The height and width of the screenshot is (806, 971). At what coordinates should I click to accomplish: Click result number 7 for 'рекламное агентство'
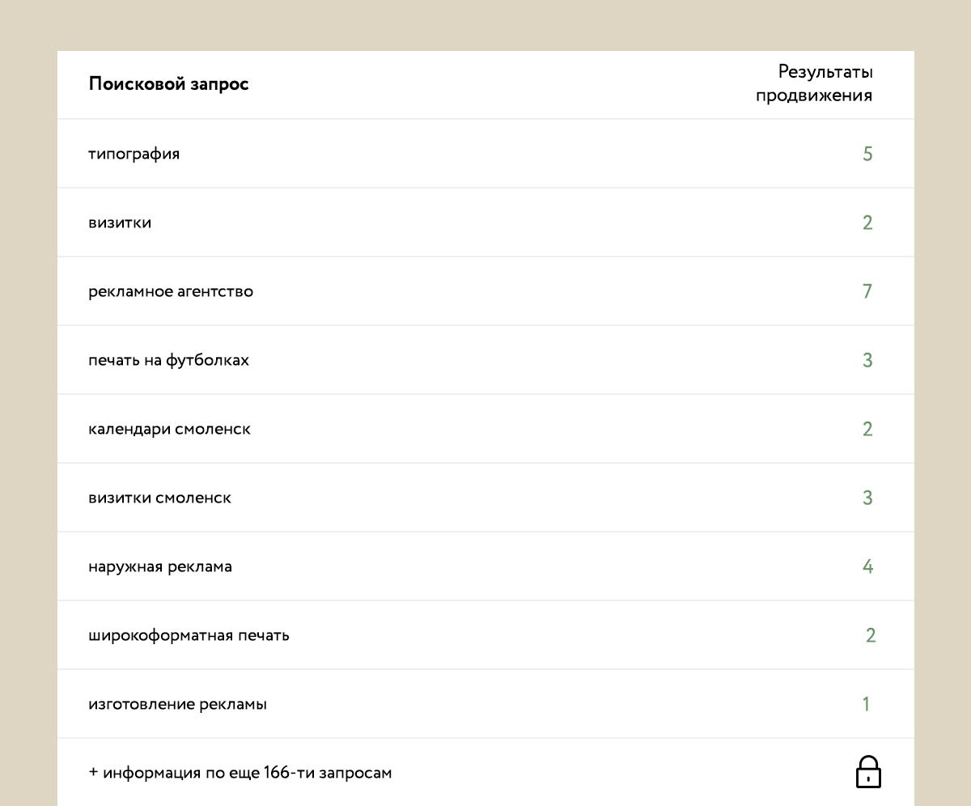(x=867, y=291)
